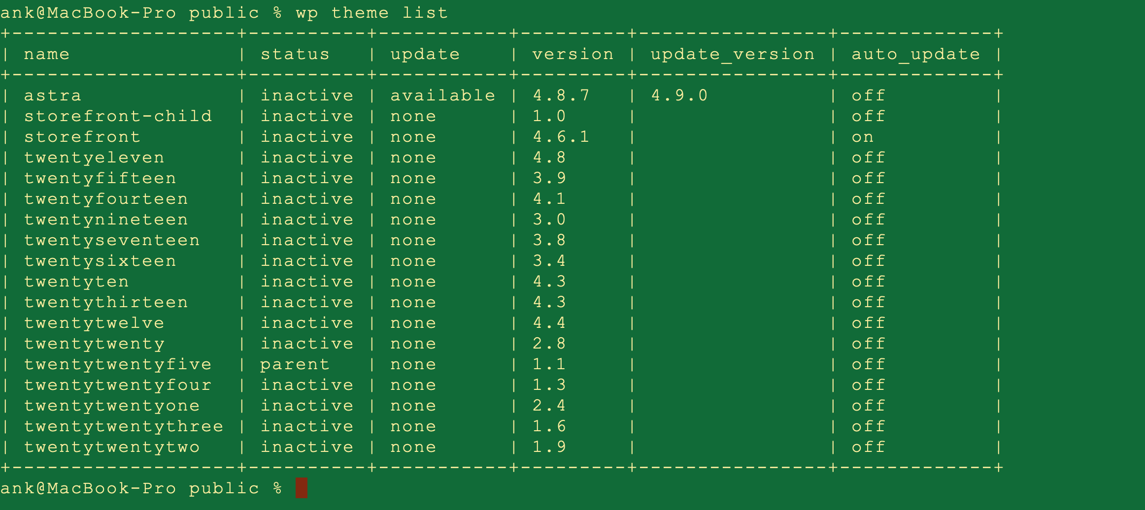The height and width of the screenshot is (510, 1145).
Task: Click version '2.4' of twentytwentyone
Action: click(x=549, y=406)
